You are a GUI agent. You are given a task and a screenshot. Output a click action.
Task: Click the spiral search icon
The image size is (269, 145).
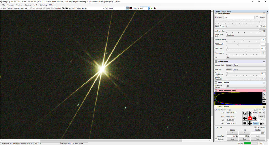tap(245, 113)
